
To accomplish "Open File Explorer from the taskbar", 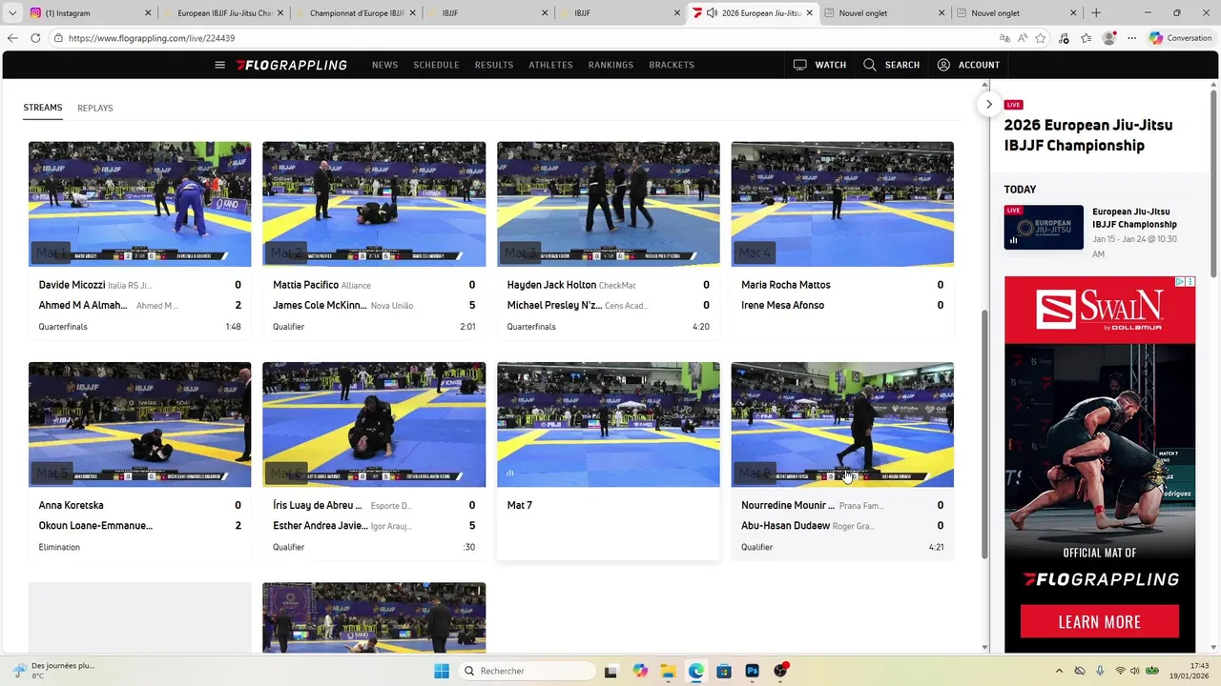I will point(669,671).
